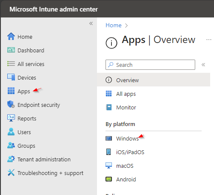Click the Devices monitor icon
Image resolution: width=214 pixels, height=195 pixels.
coord(11,77)
